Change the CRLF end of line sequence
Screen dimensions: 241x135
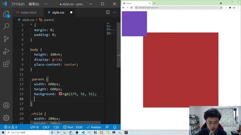[46, 127]
